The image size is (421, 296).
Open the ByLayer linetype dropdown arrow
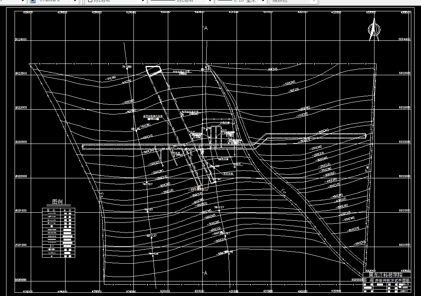[210, 1]
